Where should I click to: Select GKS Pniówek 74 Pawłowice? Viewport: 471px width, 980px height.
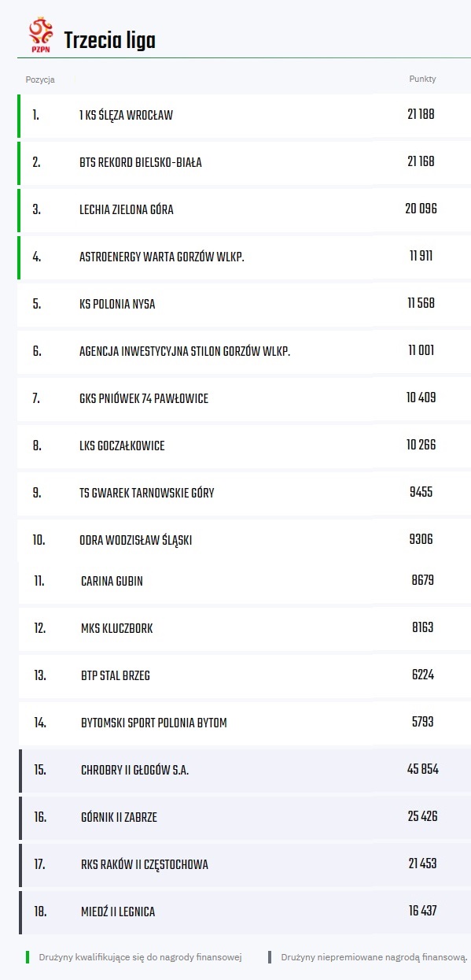[x=144, y=399]
